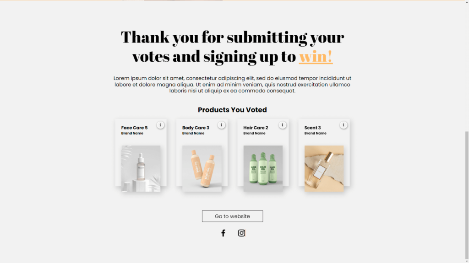Visit the Instagram profile icon
This screenshot has width=469, height=263.
(241, 233)
